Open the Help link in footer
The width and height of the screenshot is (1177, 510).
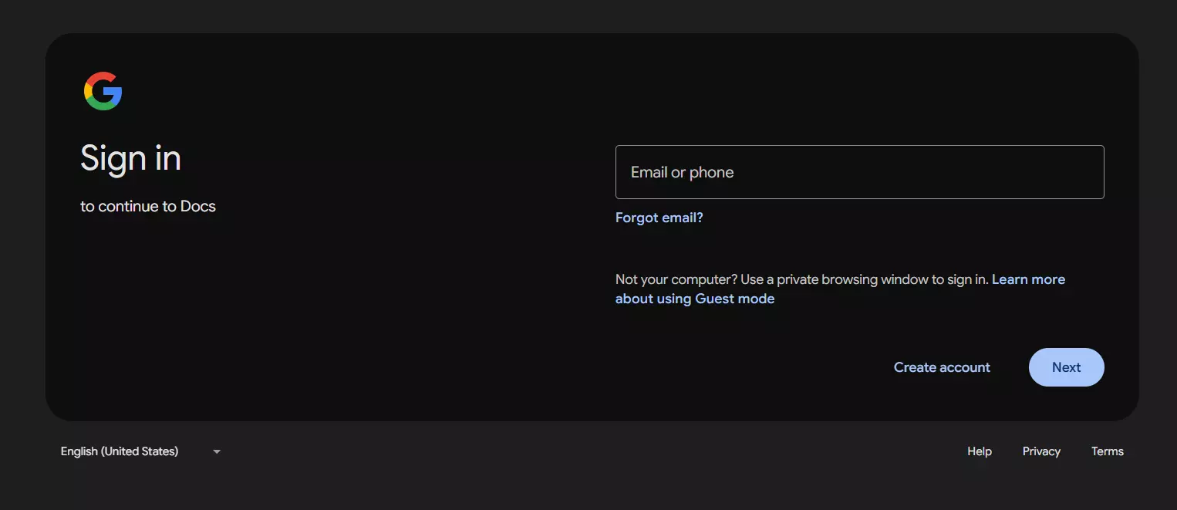tap(980, 451)
